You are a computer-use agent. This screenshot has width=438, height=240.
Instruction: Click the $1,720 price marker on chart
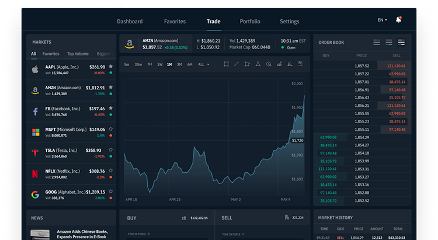(297, 141)
